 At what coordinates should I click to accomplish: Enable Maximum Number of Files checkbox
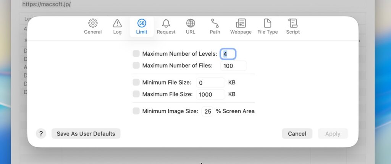click(136, 66)
